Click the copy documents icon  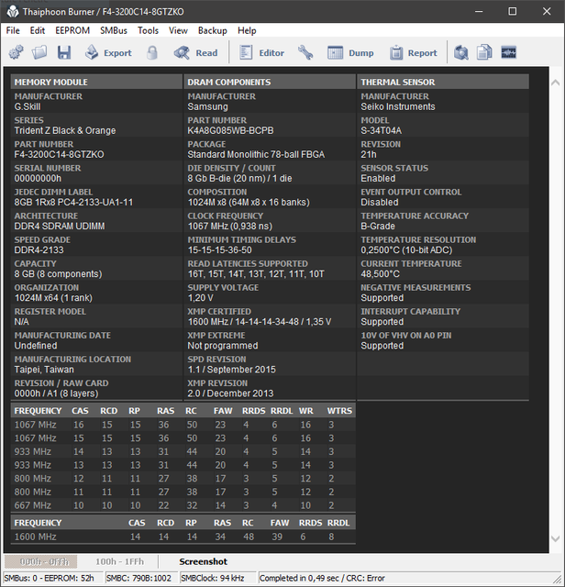[484, 52]
